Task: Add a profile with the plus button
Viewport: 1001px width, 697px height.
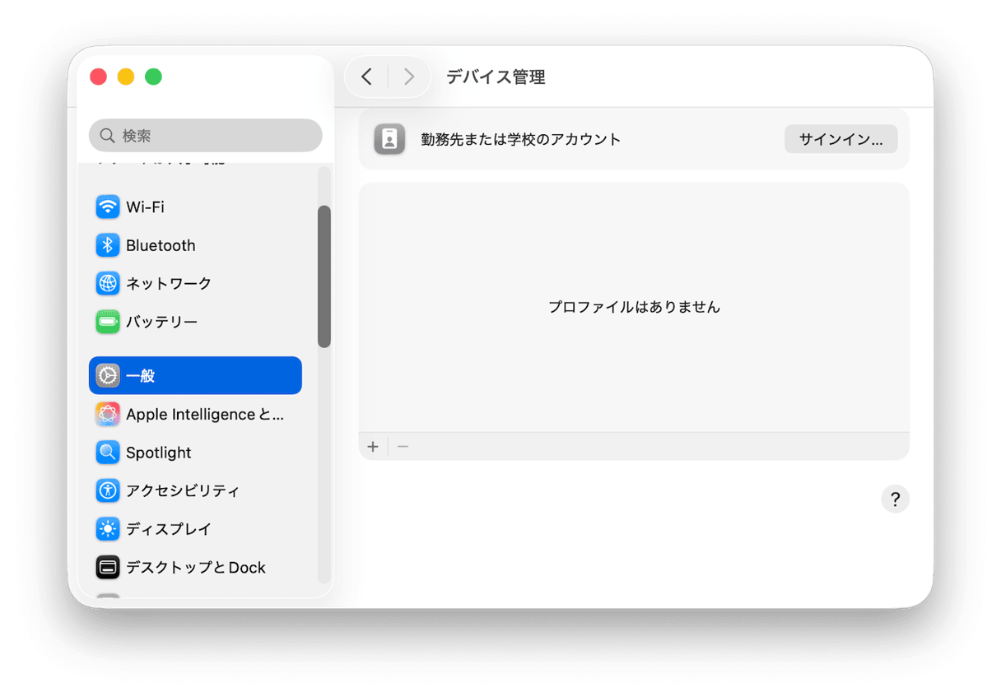Action: pyautogui.click(x=373, y=446)
